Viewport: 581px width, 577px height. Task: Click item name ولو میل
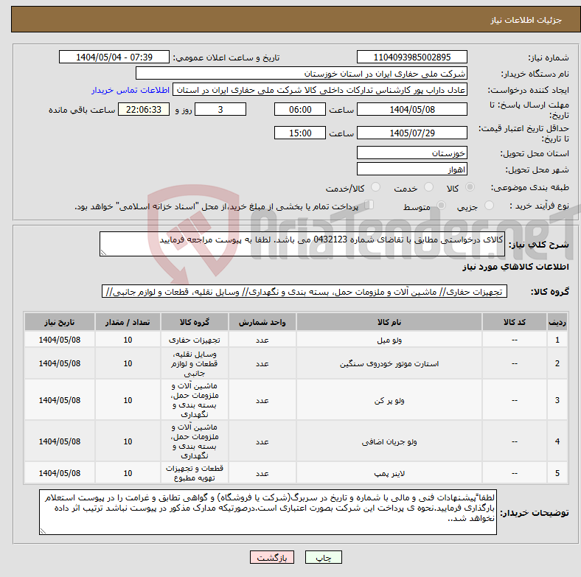pos(389,340)
